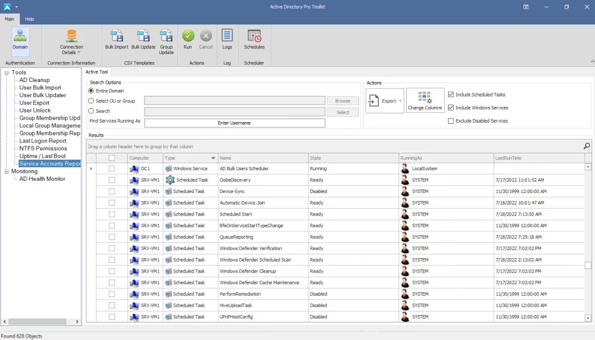Click the RunningAs column header
The image size is (595, 340).
click(x=446, y=158)
